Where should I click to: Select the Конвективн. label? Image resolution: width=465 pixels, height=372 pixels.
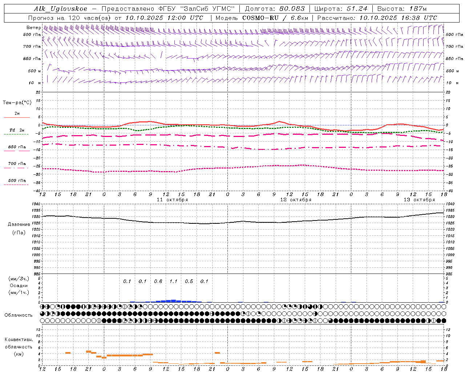point(19,340)
